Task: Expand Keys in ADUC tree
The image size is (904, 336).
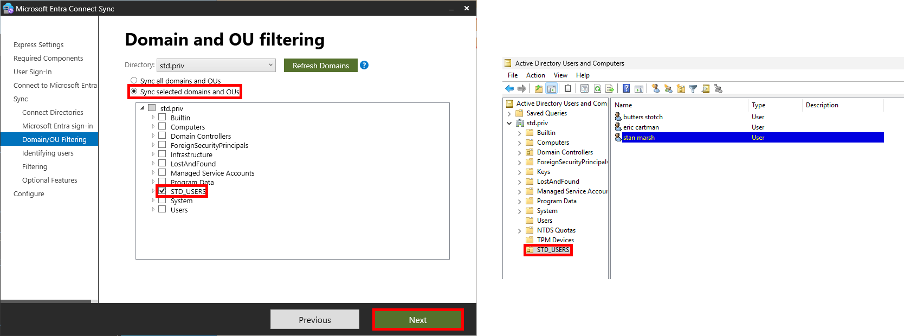Action: (519, 172)
